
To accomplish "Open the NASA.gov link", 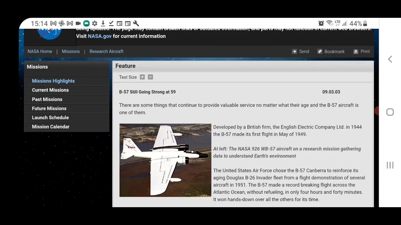I will click(x=100, y=36).
